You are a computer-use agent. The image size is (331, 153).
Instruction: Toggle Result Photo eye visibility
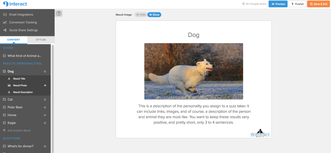45,85
